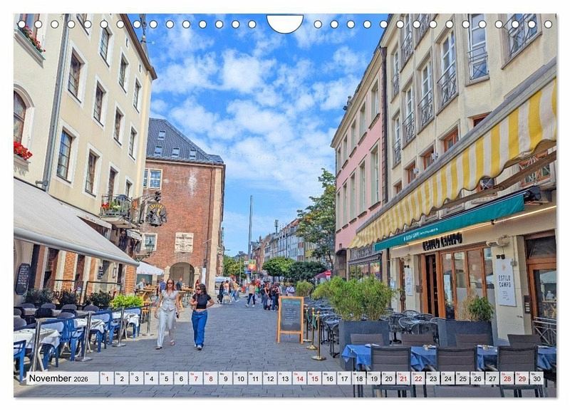This screenshot has width=570, height=411.
Task: Select date 30 at the strip's end
Action: click(x=537, y=378)
